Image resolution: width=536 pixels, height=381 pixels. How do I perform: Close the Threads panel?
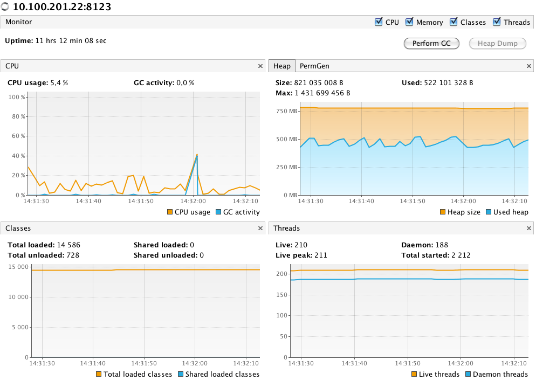529,228
